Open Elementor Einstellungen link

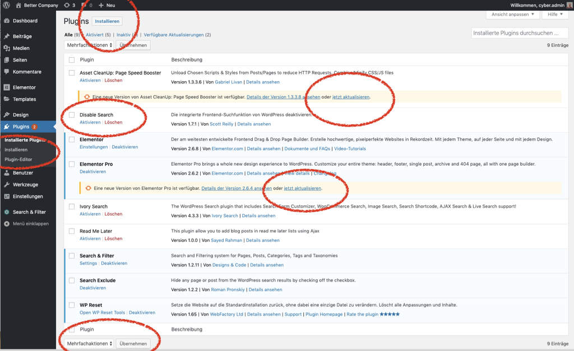(94, 147)
